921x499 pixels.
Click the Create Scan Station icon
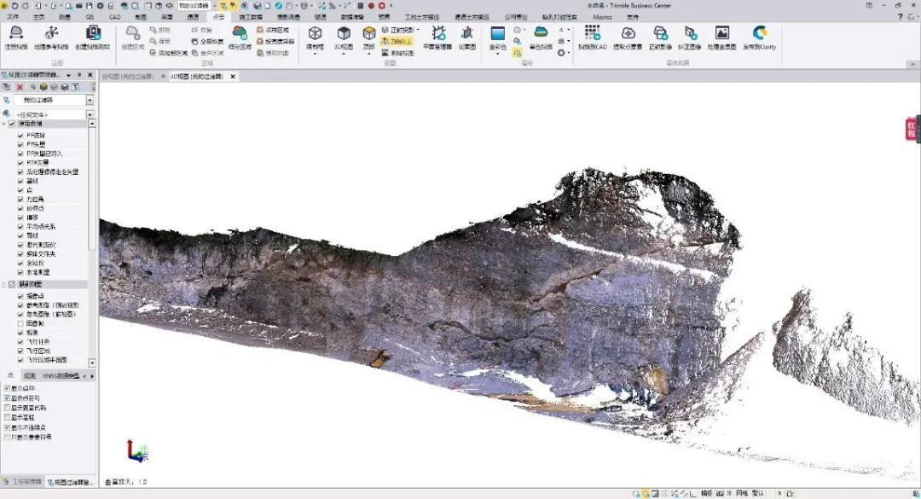pos(93,33)
